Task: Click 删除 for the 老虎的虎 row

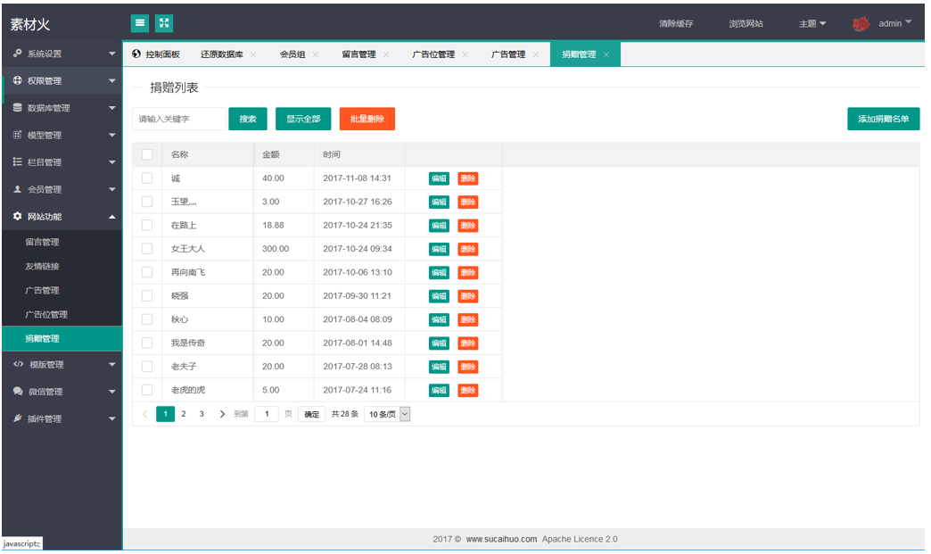Action: [x=468, y=390]
